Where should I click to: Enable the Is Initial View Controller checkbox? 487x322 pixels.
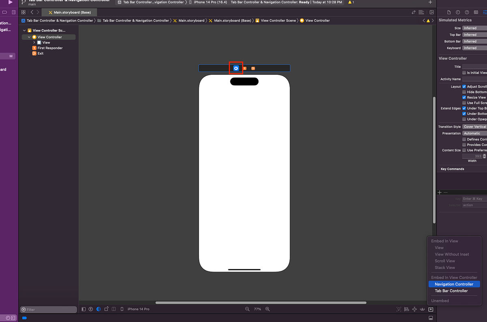click(x=464, y=73)
